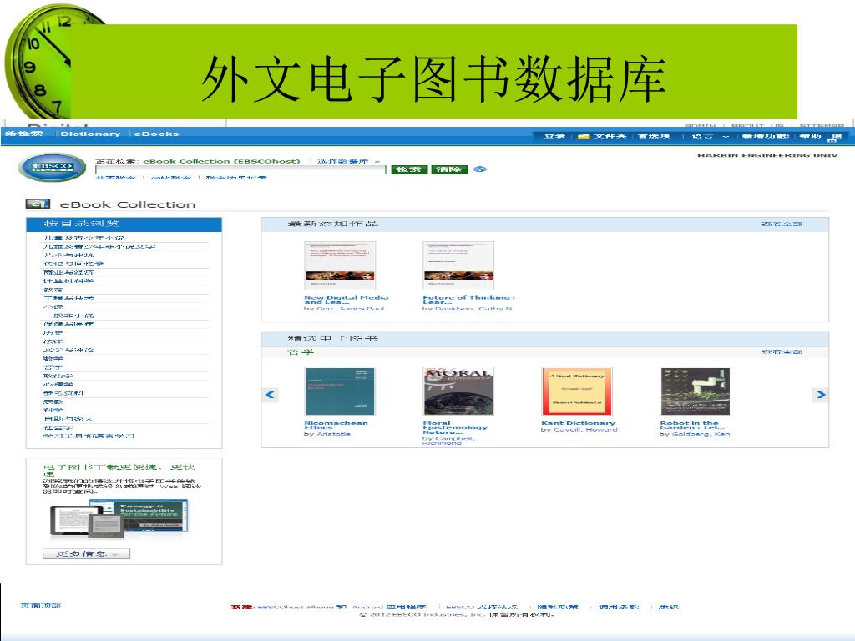
Task: Click the Moral Epistemology title link
Action: pos(455,427)
